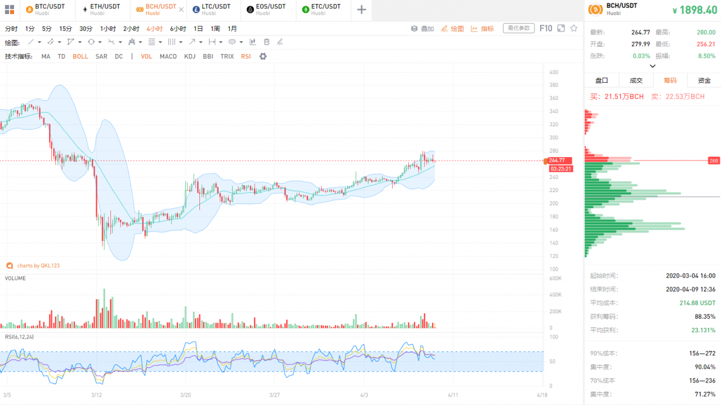
Task: Expand the channel tool dropdown arrow
Action: [60, 42]
